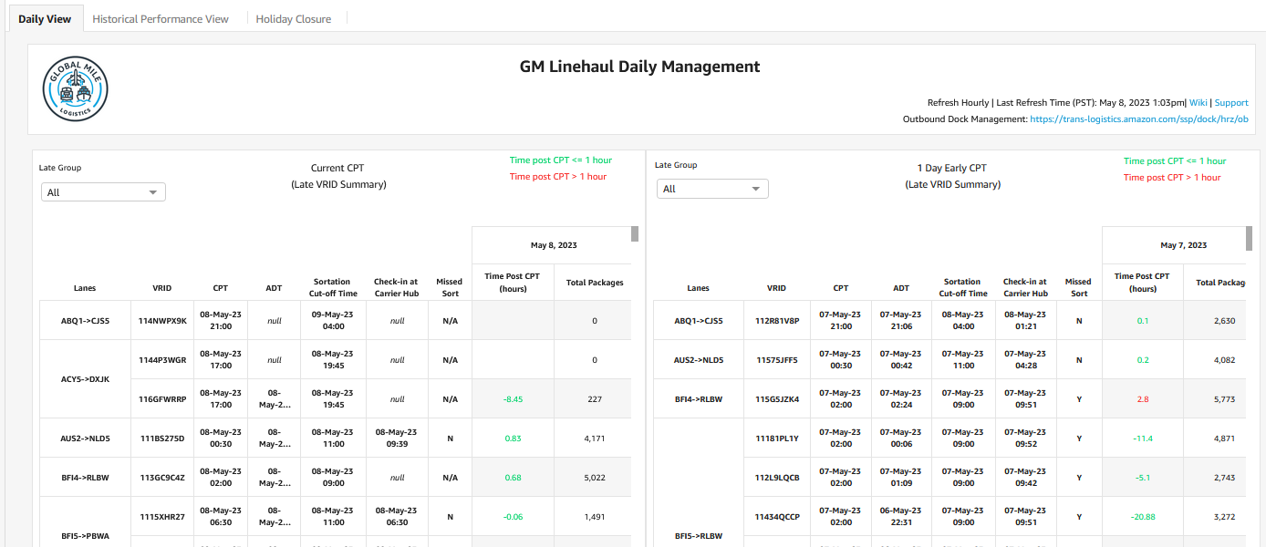
Task: Select the red 2.8 Time Post CPT value
Action: tap(1142, 398)
